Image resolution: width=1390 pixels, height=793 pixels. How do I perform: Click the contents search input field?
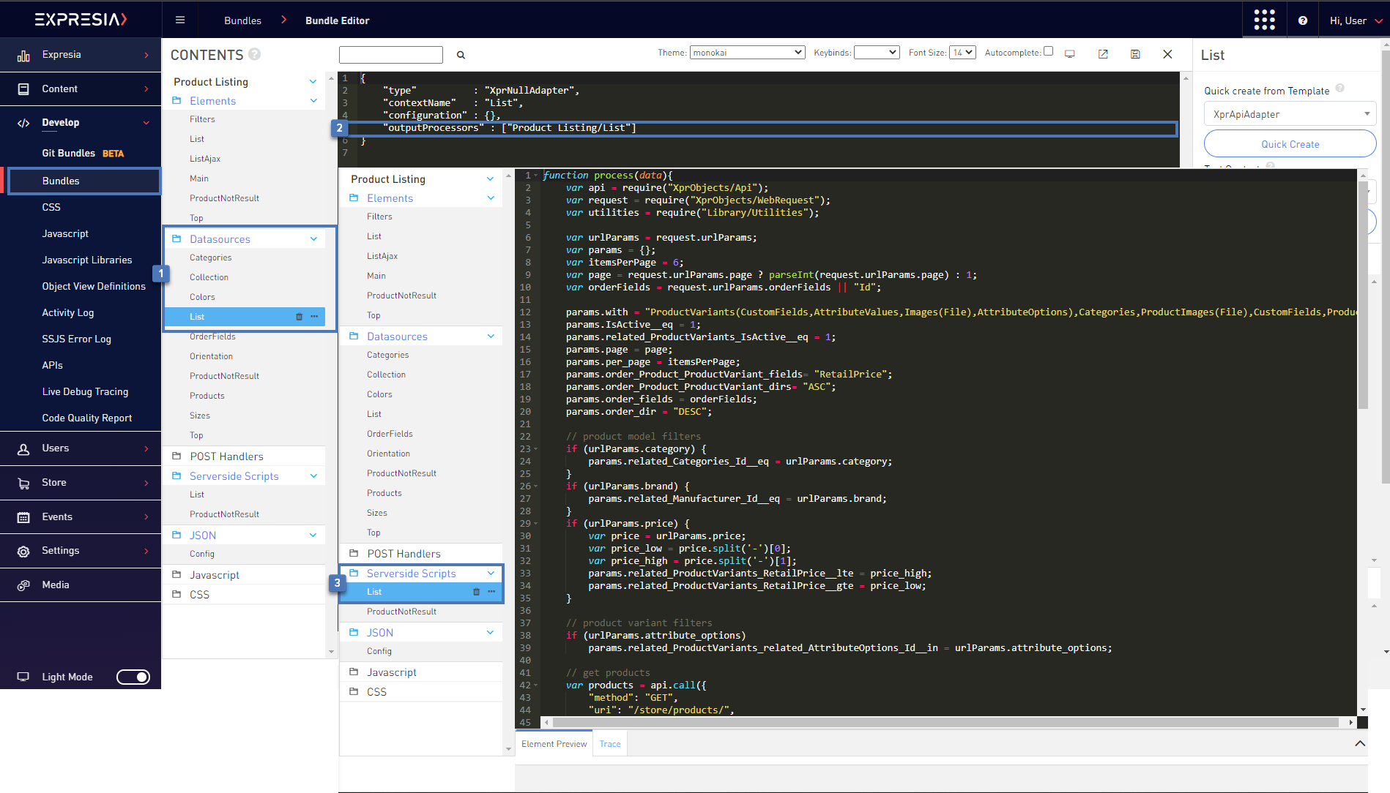[391, 55]
